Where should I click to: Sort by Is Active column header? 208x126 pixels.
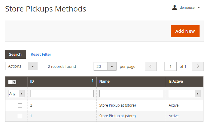click(x=176, y=81)
